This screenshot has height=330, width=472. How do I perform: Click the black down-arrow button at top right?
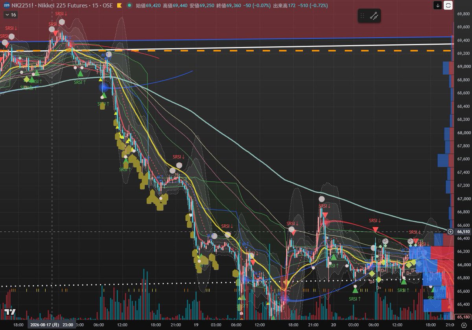(x=438, y=5)
